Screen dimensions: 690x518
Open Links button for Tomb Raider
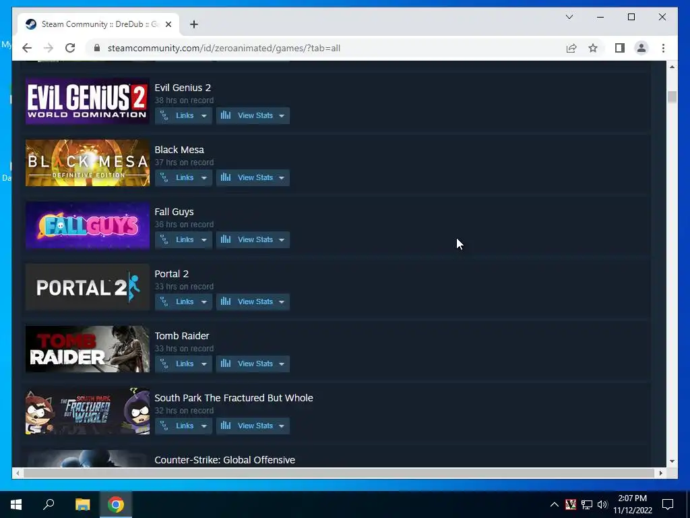coord(183,364)
